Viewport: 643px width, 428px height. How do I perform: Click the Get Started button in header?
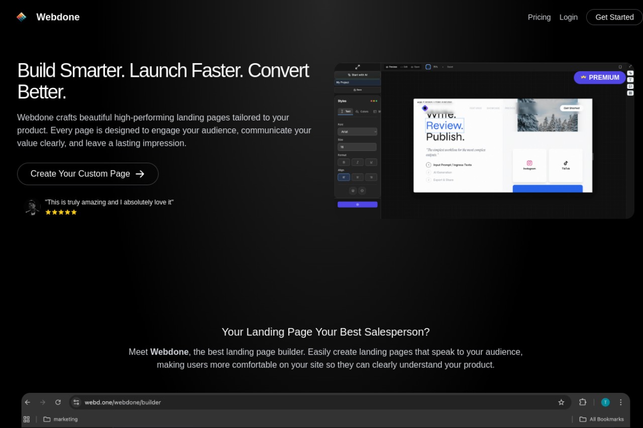[614, 17]
